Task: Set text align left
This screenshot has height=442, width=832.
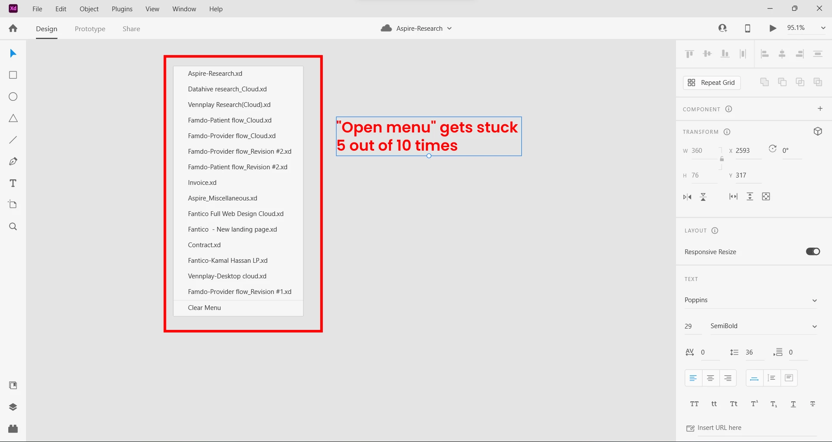Action: pyautogui.click(x=693, y=378)
